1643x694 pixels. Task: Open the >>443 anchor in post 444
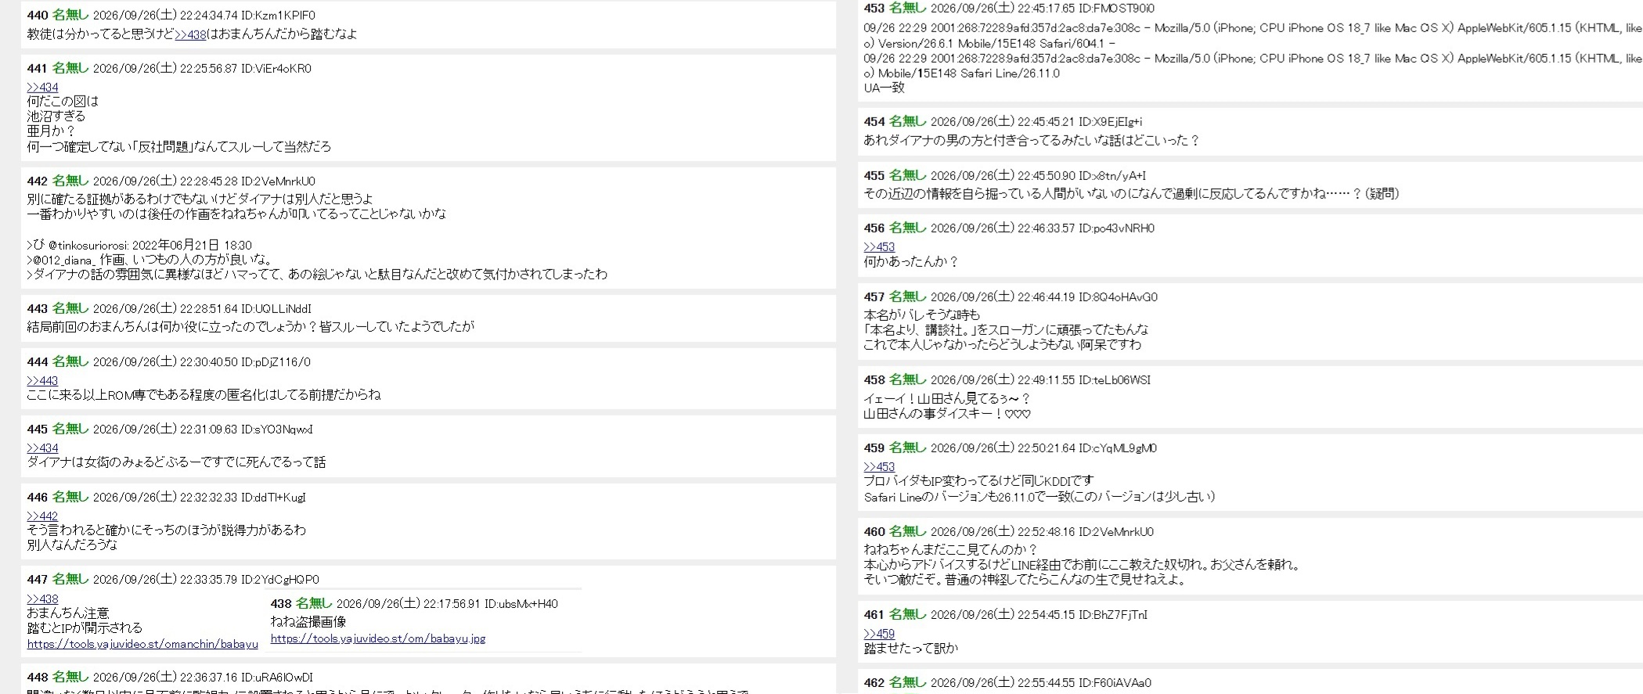coord(42,380)
